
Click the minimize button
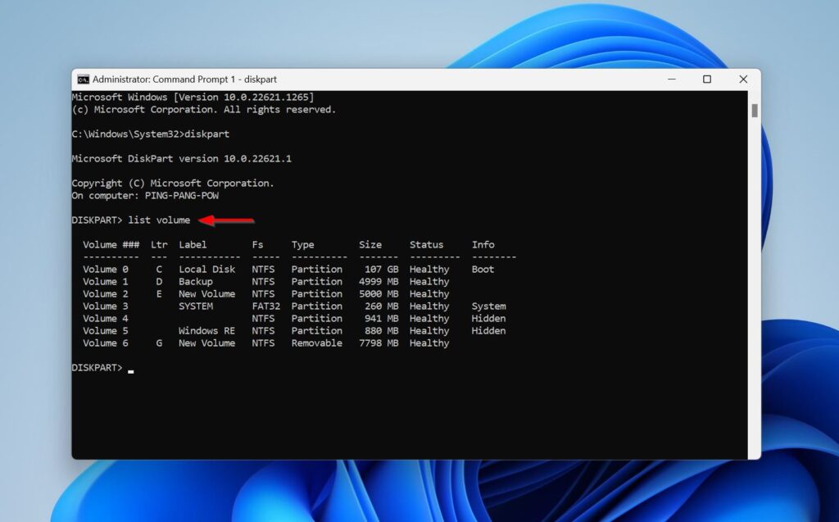pyautogui.click(x=671, y=79)
